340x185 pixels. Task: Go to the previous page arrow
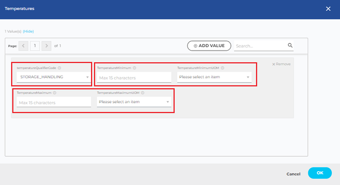click(24, 46)
